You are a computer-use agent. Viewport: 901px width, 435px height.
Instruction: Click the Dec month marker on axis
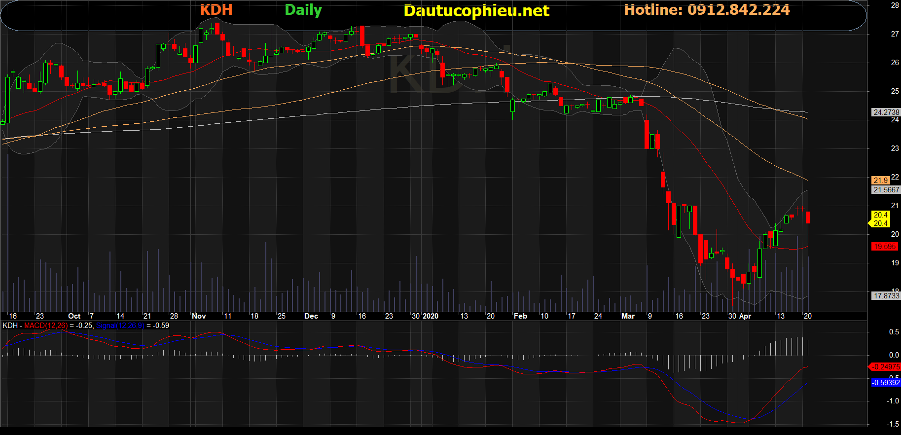click(311, 316)
